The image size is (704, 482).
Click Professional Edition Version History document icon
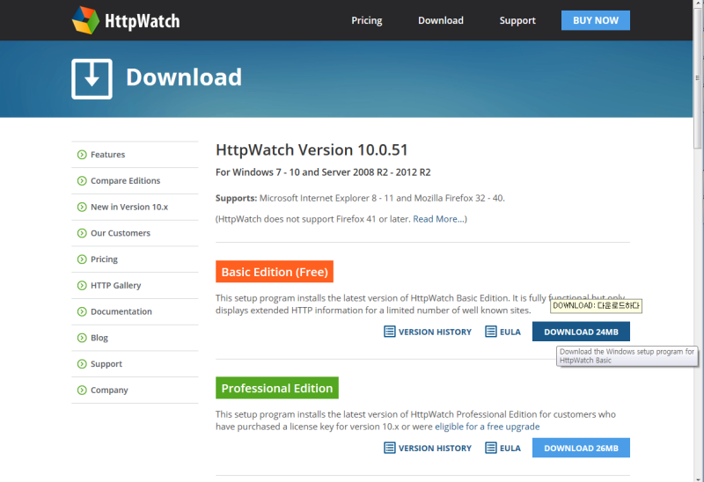[x=390, y=448]
